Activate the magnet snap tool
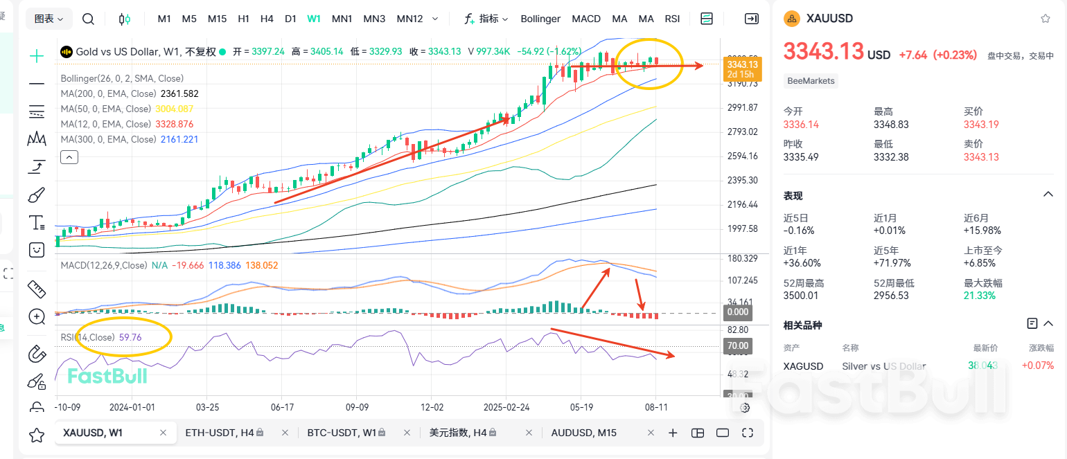This screenshot has height=459, width=1067. [36, 353]
